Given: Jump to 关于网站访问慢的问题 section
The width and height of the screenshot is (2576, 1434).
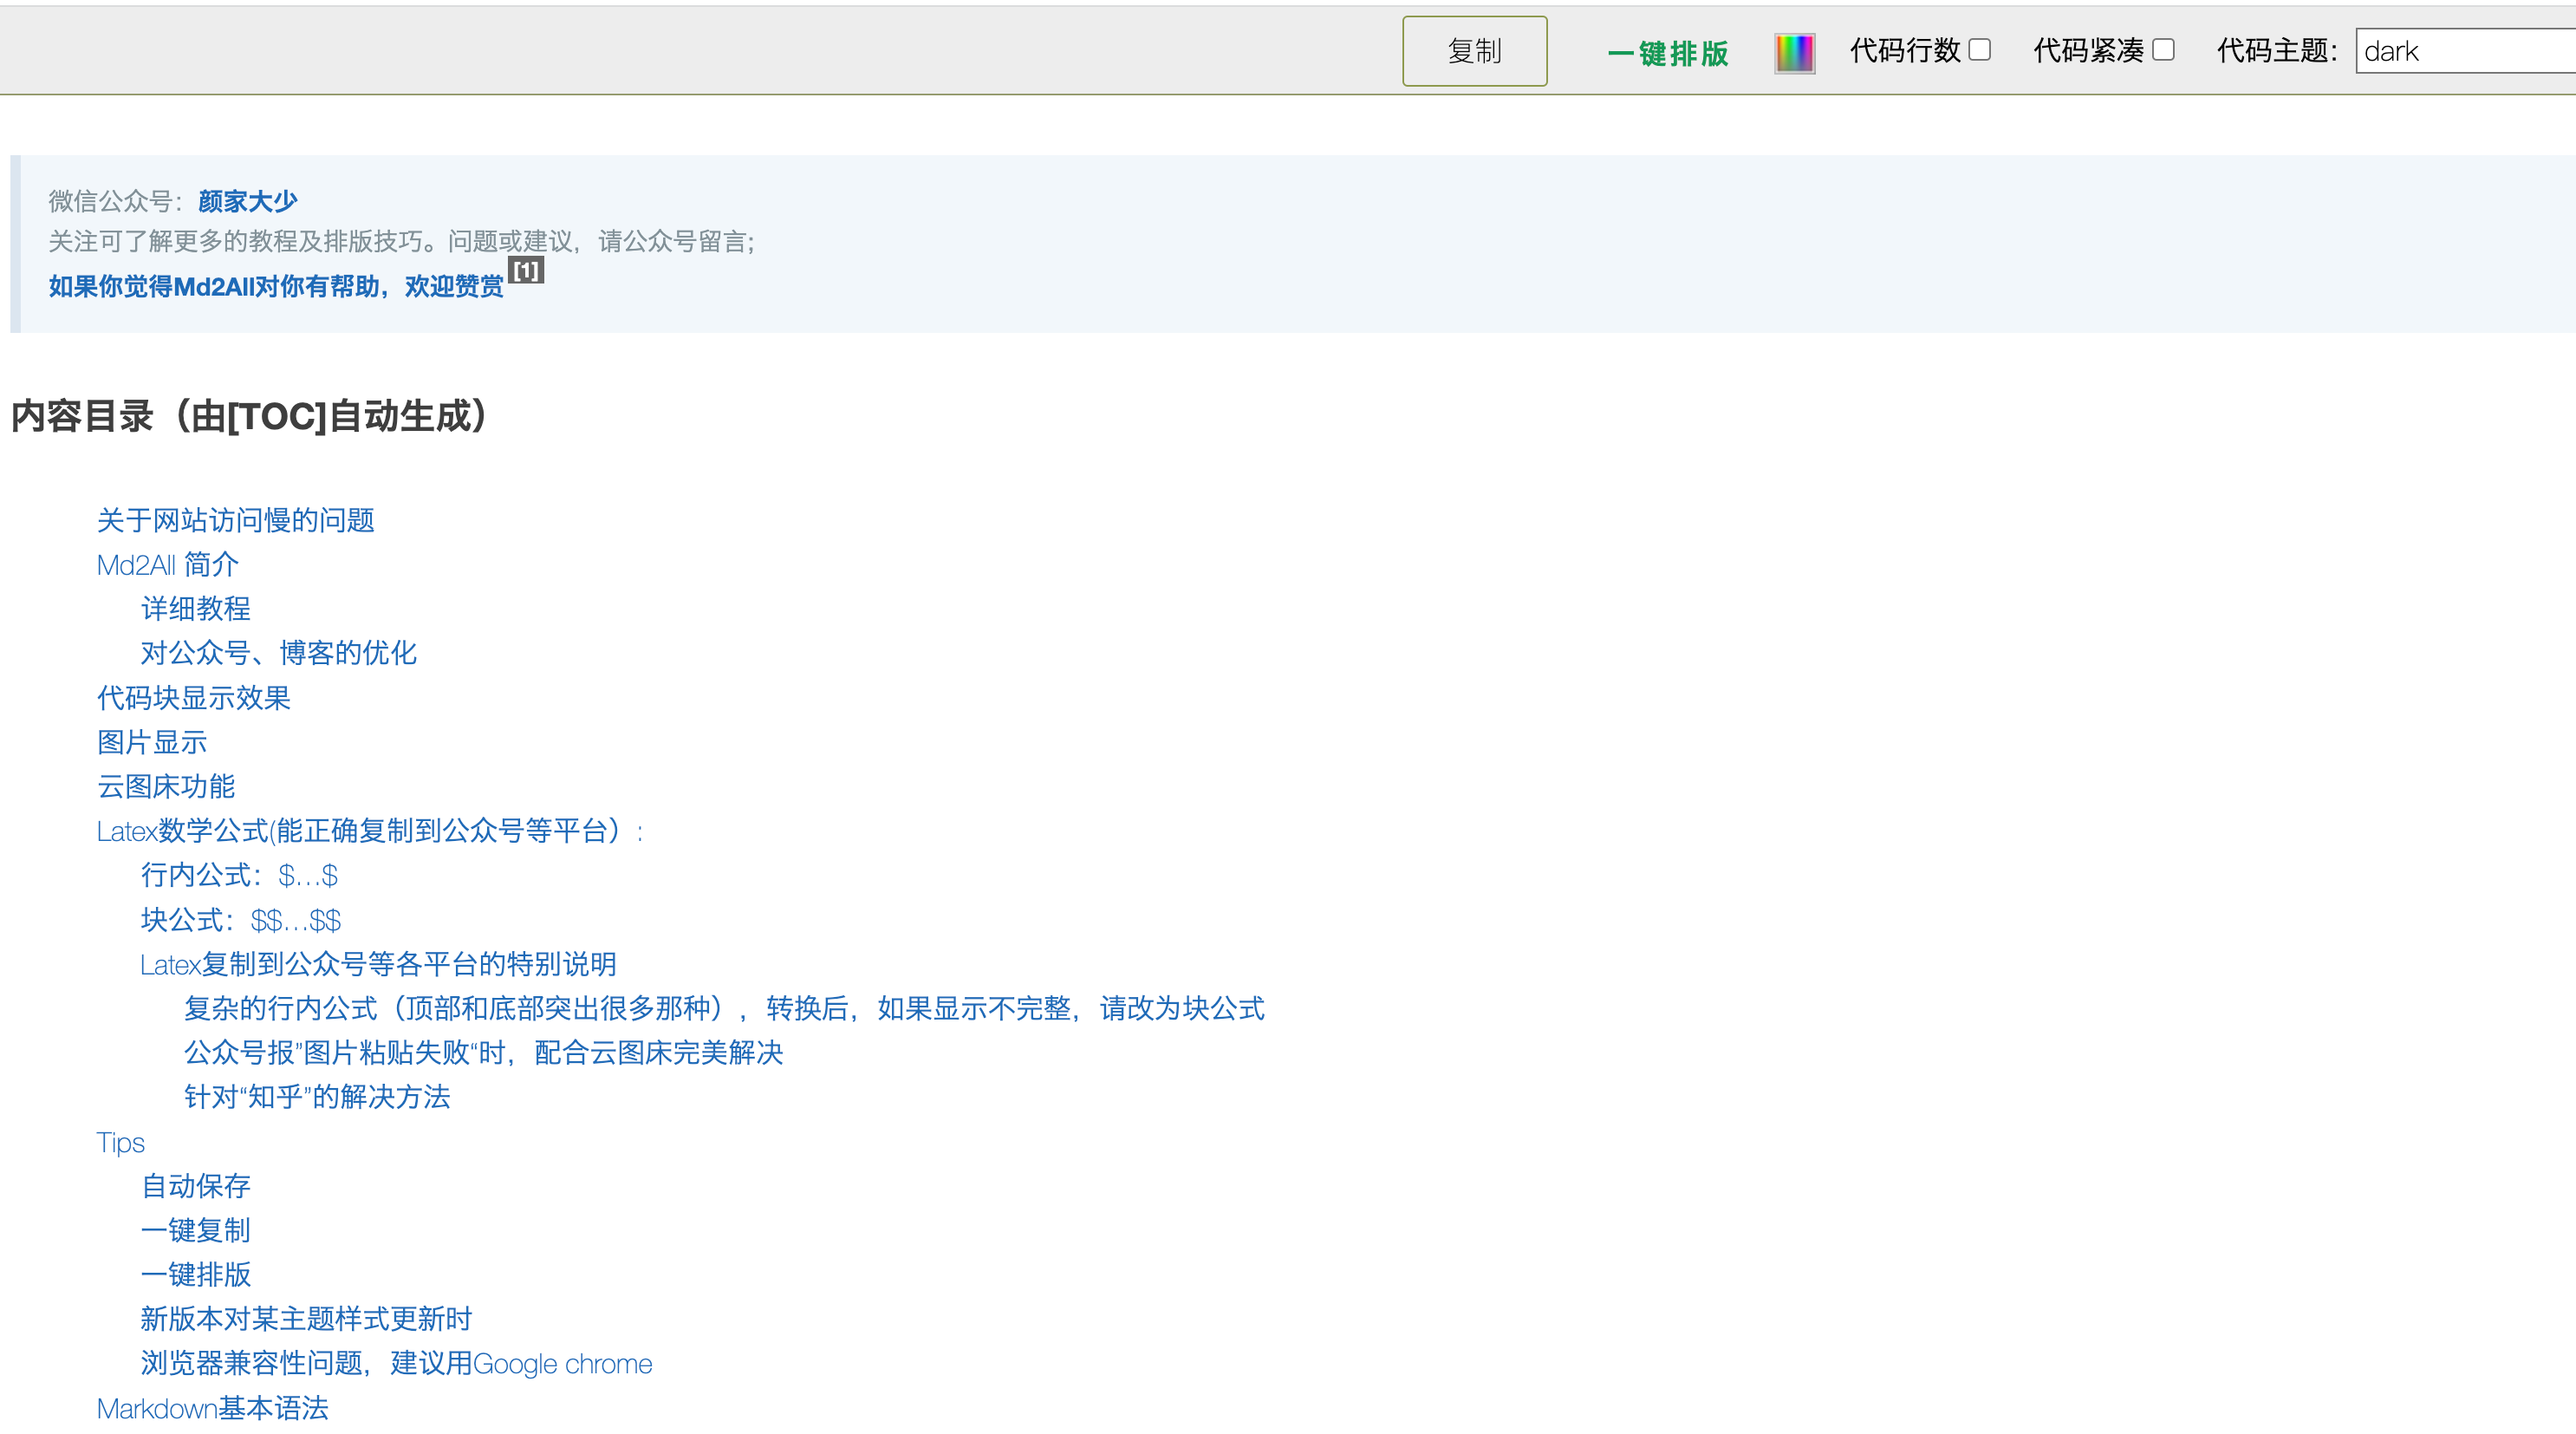Looking at the screenshot, I should coord(235,520).
